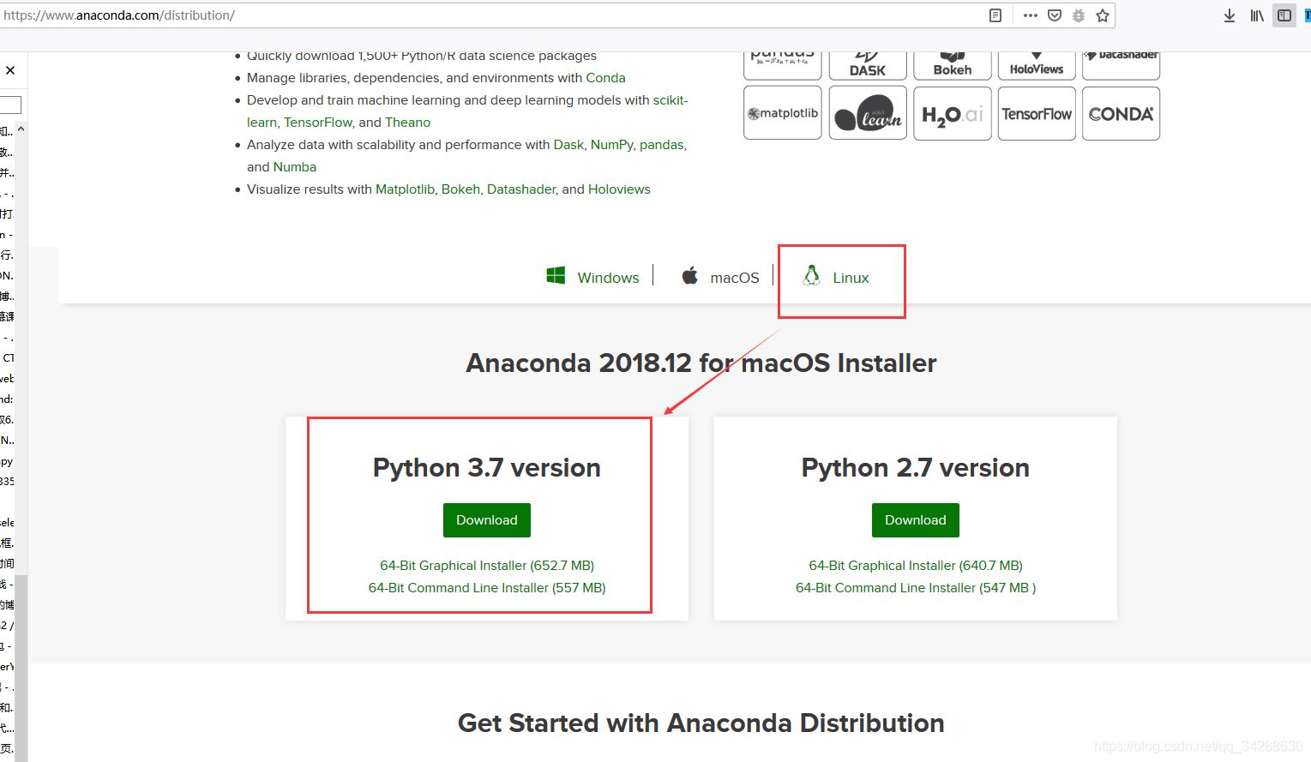Click the scikit-learn logo tile
Image resolution: width=1311 pixels, height=762 pixels.
(868, 113)
